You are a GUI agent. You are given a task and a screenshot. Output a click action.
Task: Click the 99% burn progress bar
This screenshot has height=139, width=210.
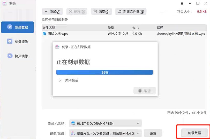[104, 72]
